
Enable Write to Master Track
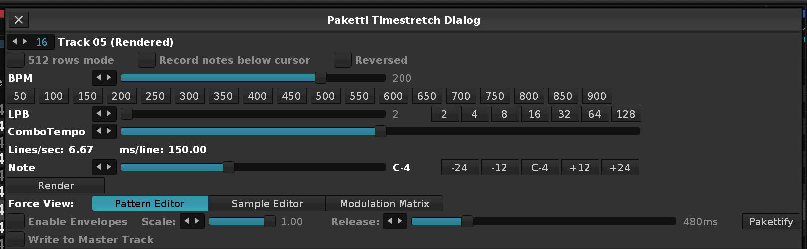[16, 239]
